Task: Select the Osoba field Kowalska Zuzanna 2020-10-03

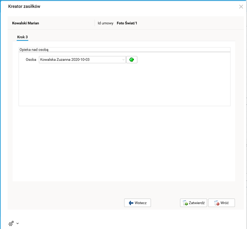Action: pos(82,60)
